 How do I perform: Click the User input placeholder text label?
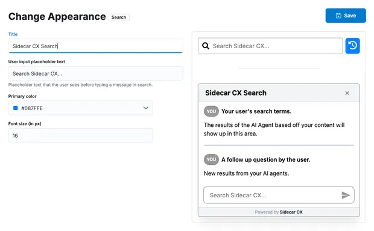click(x=36, y=61)
